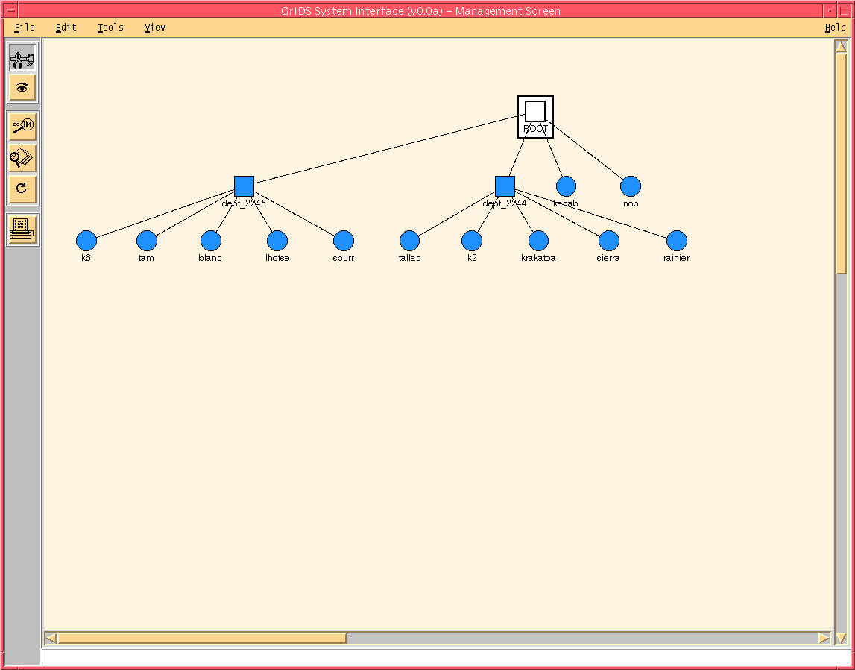
Task: Open the Tools menu
Action: tap(110, 28)
